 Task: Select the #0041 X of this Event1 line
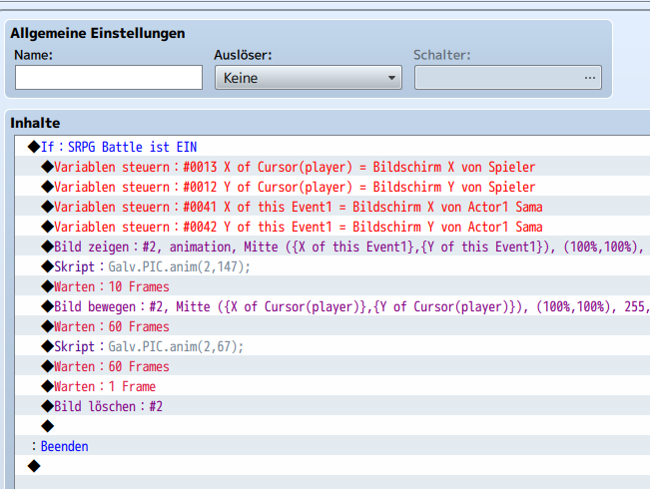[332, 207]
